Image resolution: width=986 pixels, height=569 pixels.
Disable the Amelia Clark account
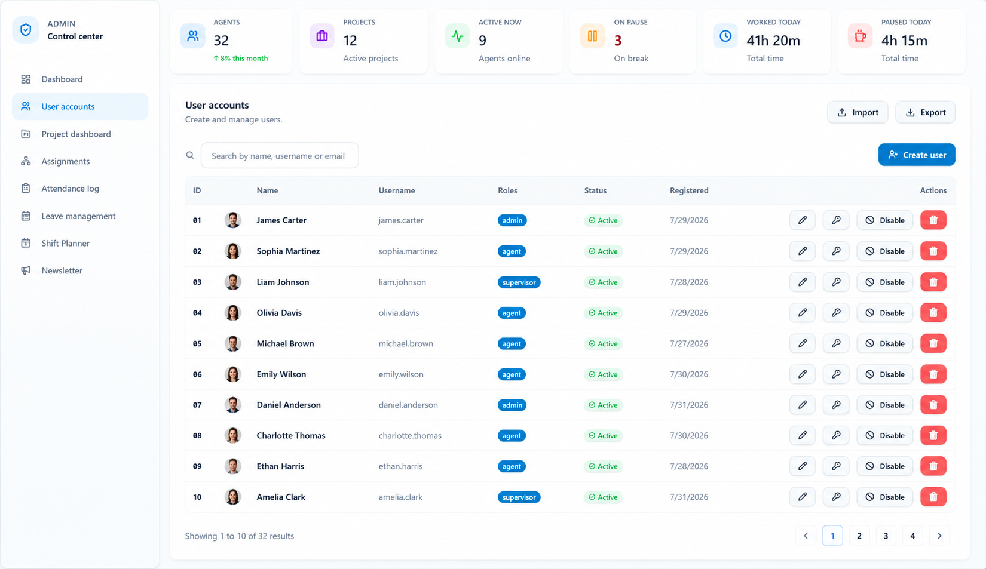click(884, 497)
